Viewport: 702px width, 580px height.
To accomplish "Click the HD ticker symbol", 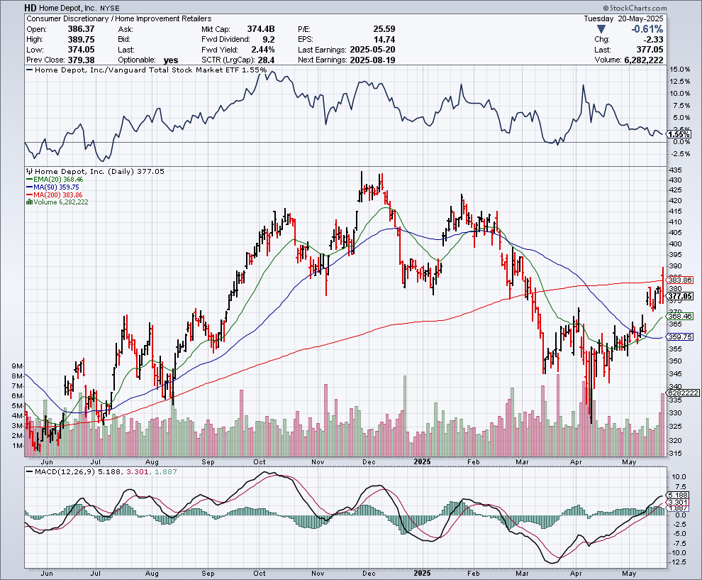I will [x=30, y=8].
